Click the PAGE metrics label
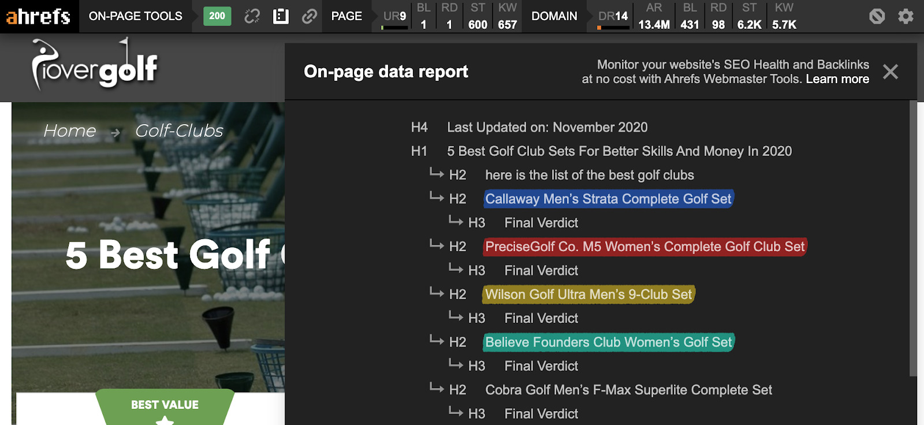The image size is (924, 425). [346, 16]
